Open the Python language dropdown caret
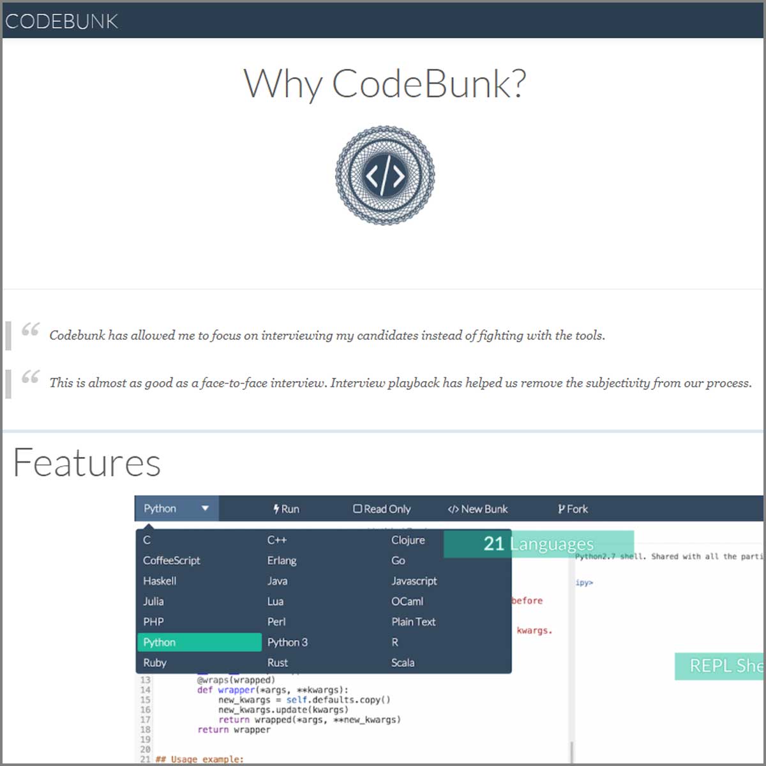Screen dimensions: 766x766 point(204,509)
